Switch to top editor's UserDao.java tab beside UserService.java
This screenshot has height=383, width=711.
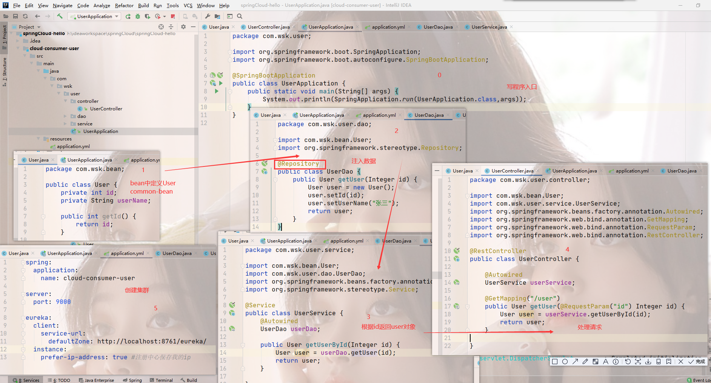pyautogui.click(x=438, y=27)
